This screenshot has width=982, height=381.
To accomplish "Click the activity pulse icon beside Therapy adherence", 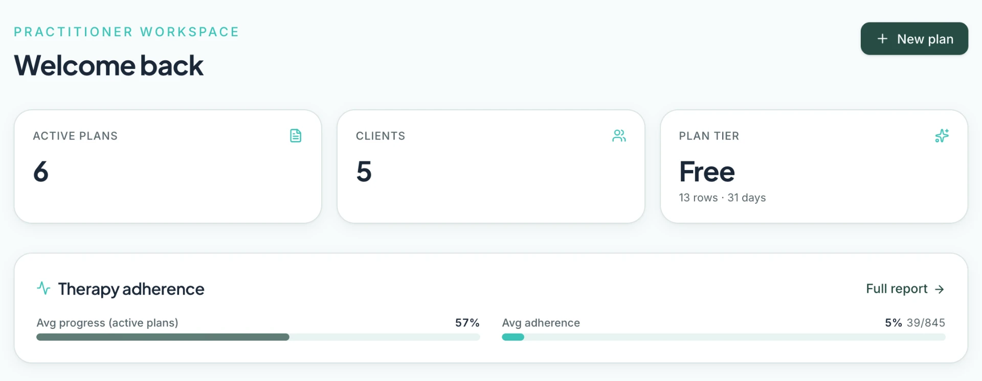I will click(x=43, y=289).
